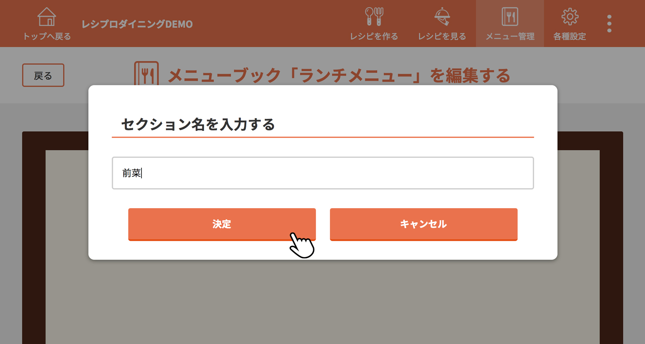The image size is (645, 344).
Task: Open the レシピを見る menu label
Action: (x=442, y=36)
